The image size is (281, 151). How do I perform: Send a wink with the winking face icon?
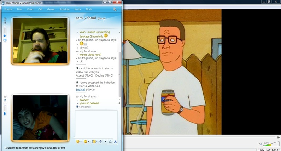coord(86,142)
